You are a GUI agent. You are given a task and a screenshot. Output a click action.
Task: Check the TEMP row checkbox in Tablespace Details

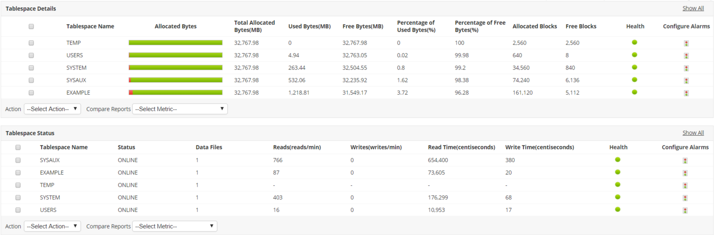(x=31, y=43)
